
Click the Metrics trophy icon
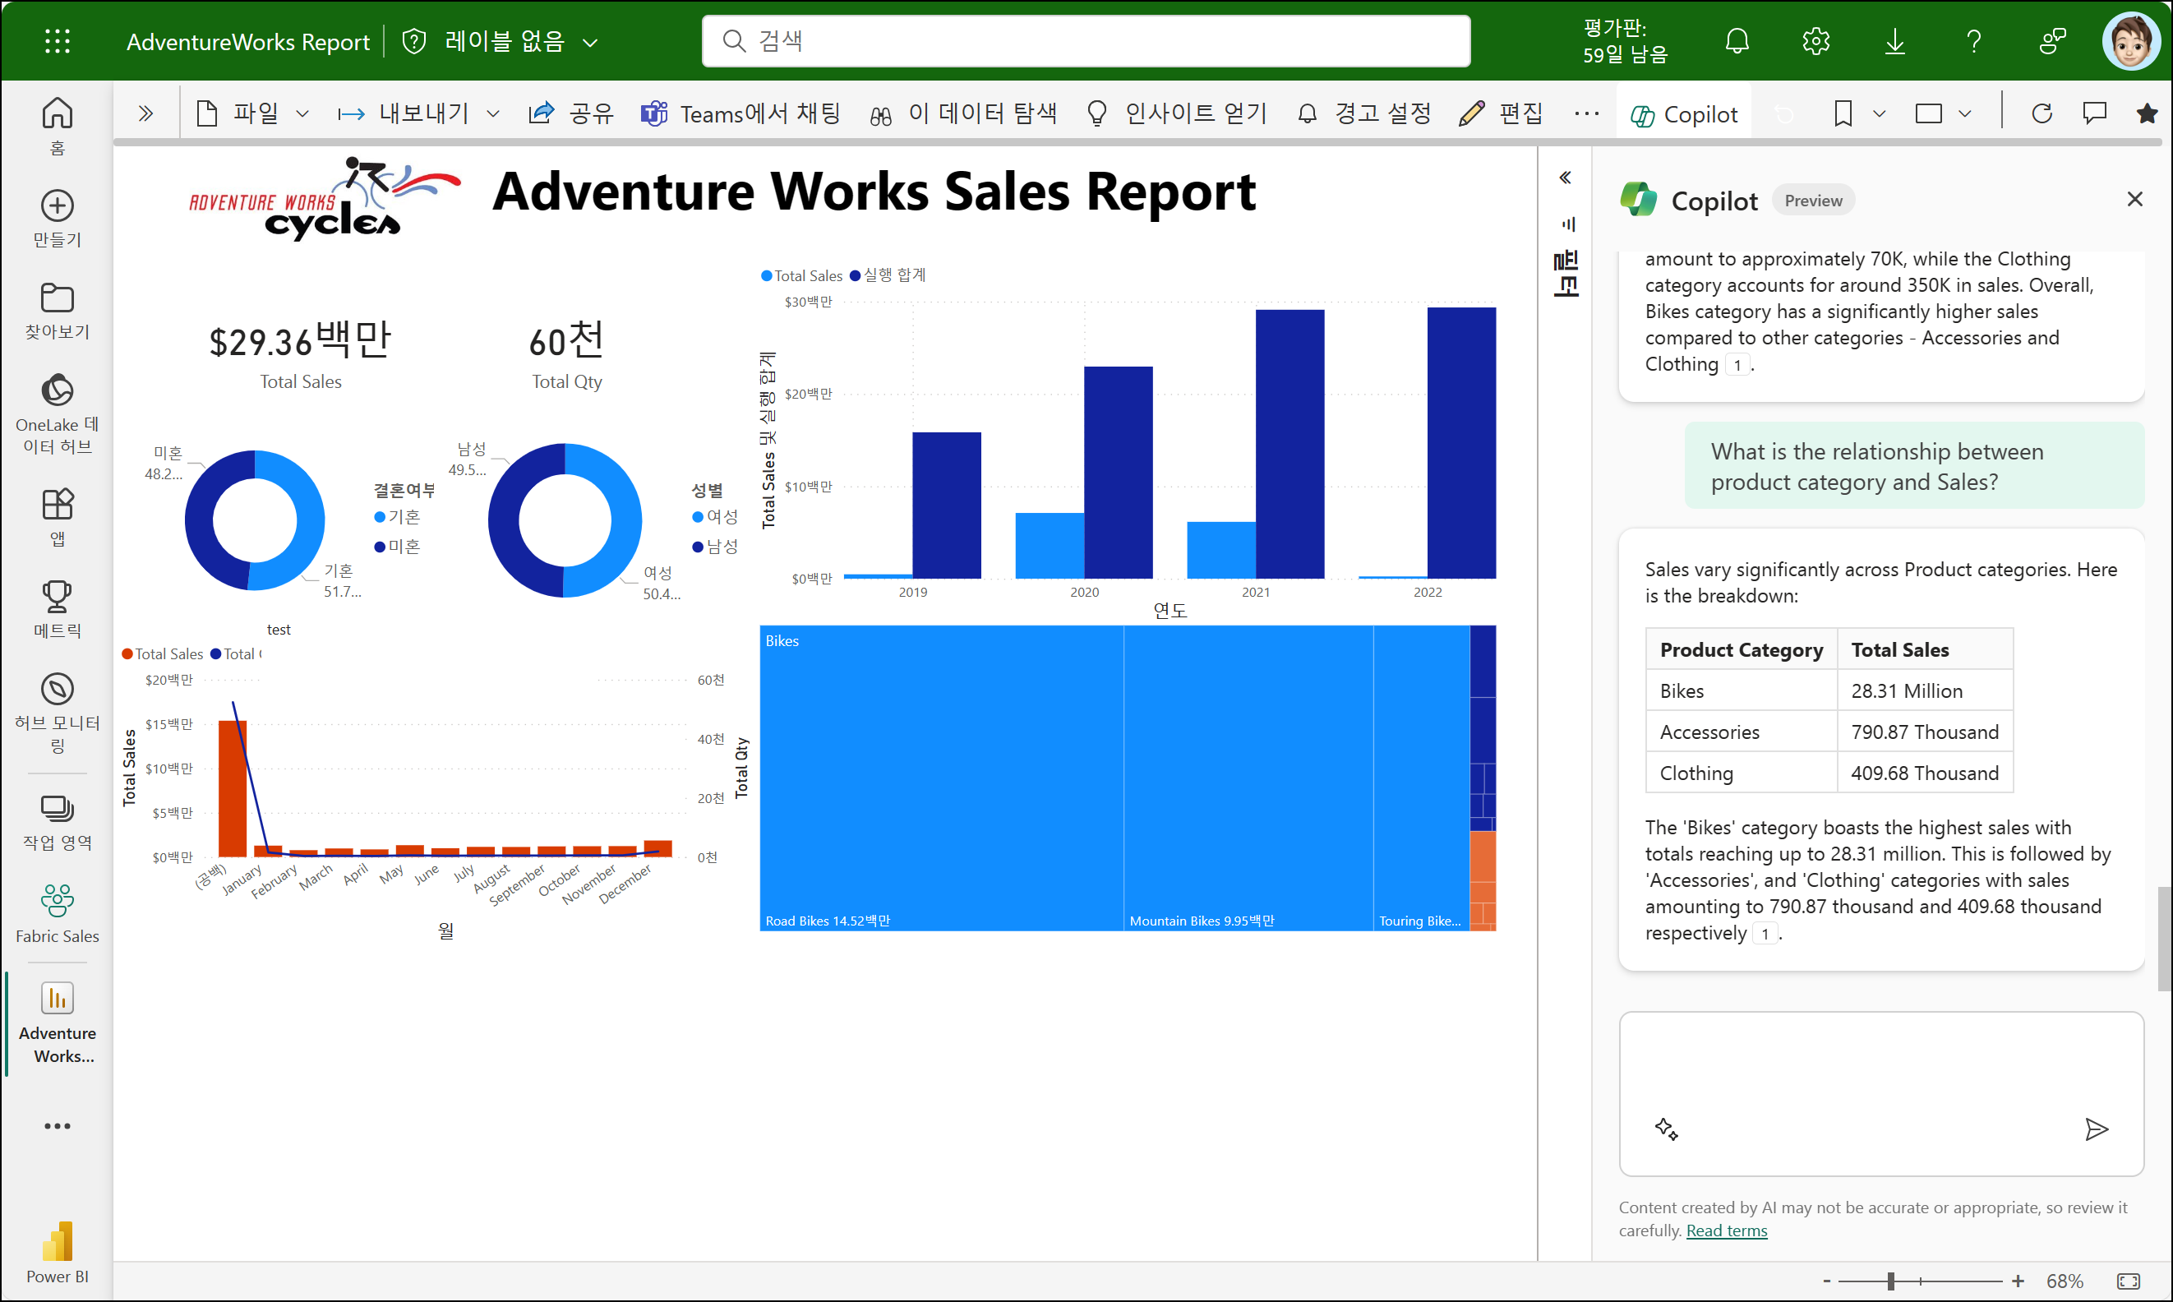(57, 597)
